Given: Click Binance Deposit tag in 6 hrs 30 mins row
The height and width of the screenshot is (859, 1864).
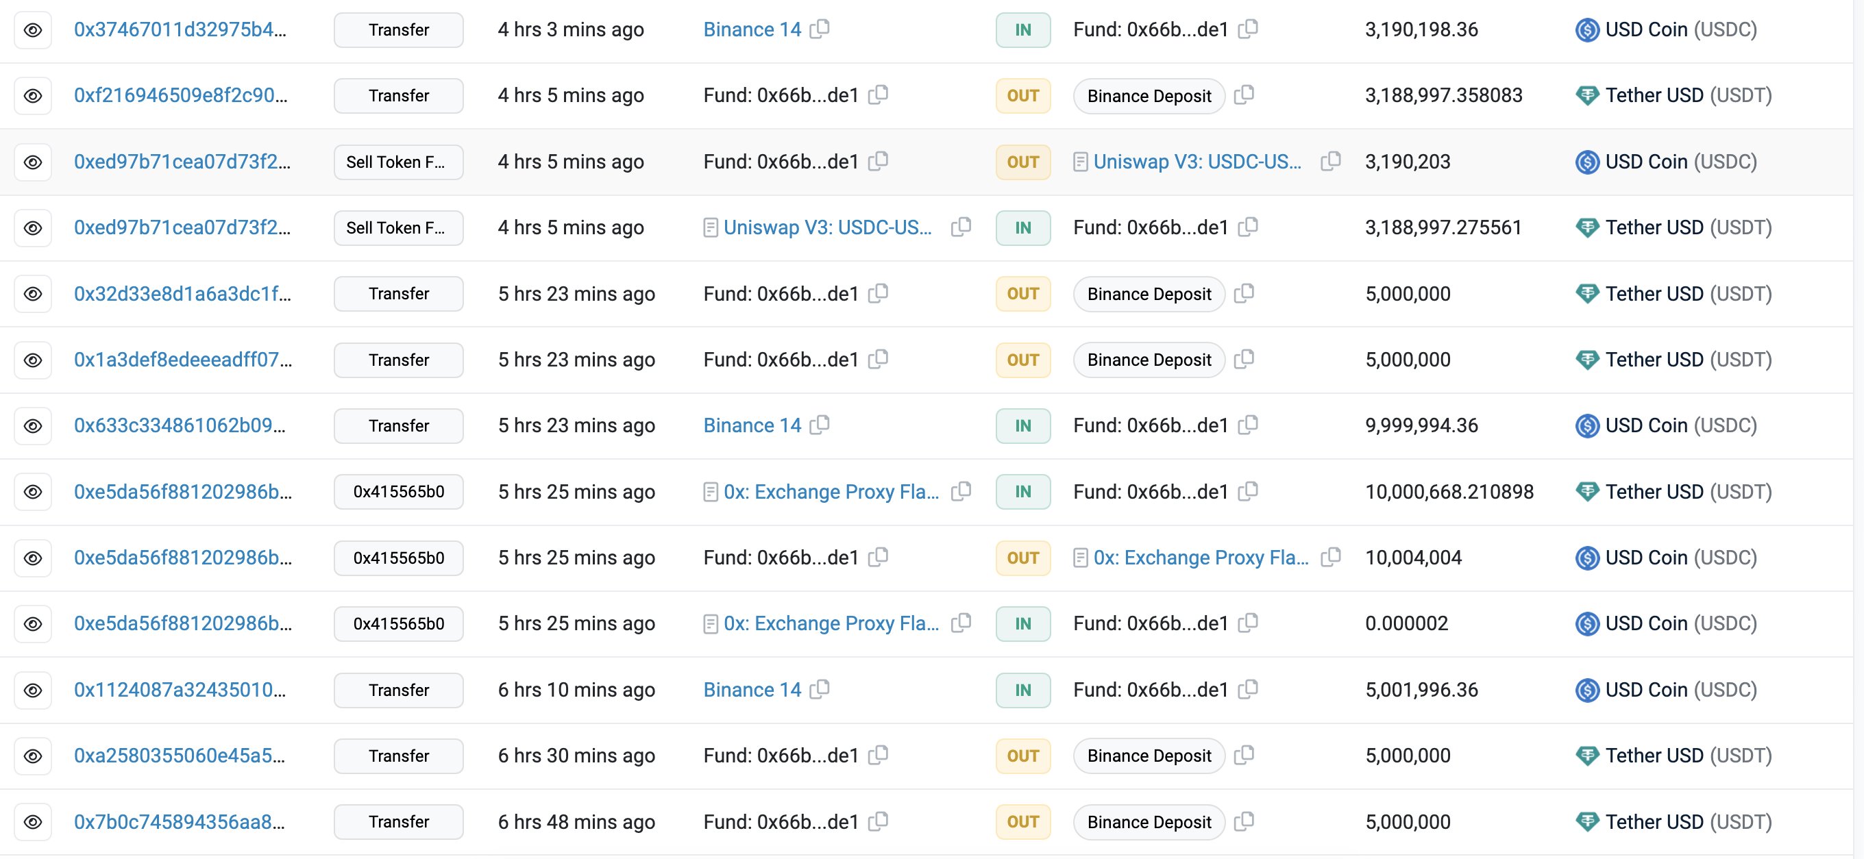Looking at the screenshot, I should (x=1149, y=756).
